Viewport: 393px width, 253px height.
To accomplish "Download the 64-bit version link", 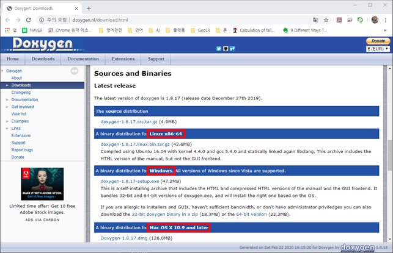I will coord(251,214).
